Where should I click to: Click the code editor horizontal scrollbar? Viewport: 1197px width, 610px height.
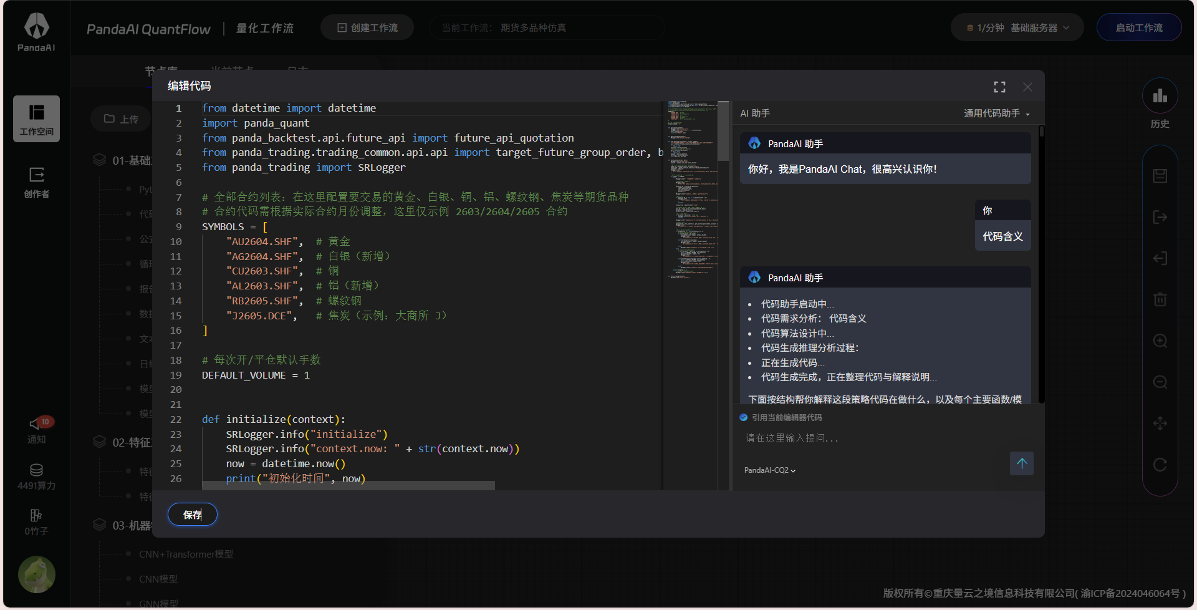348,485
